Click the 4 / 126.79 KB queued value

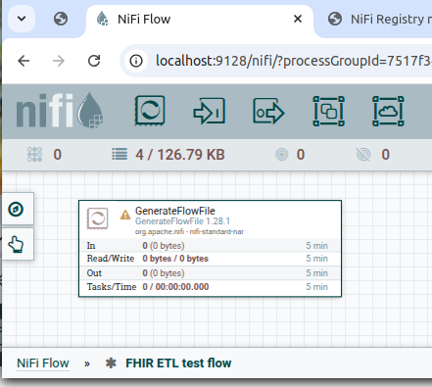[x=180, y=155]
